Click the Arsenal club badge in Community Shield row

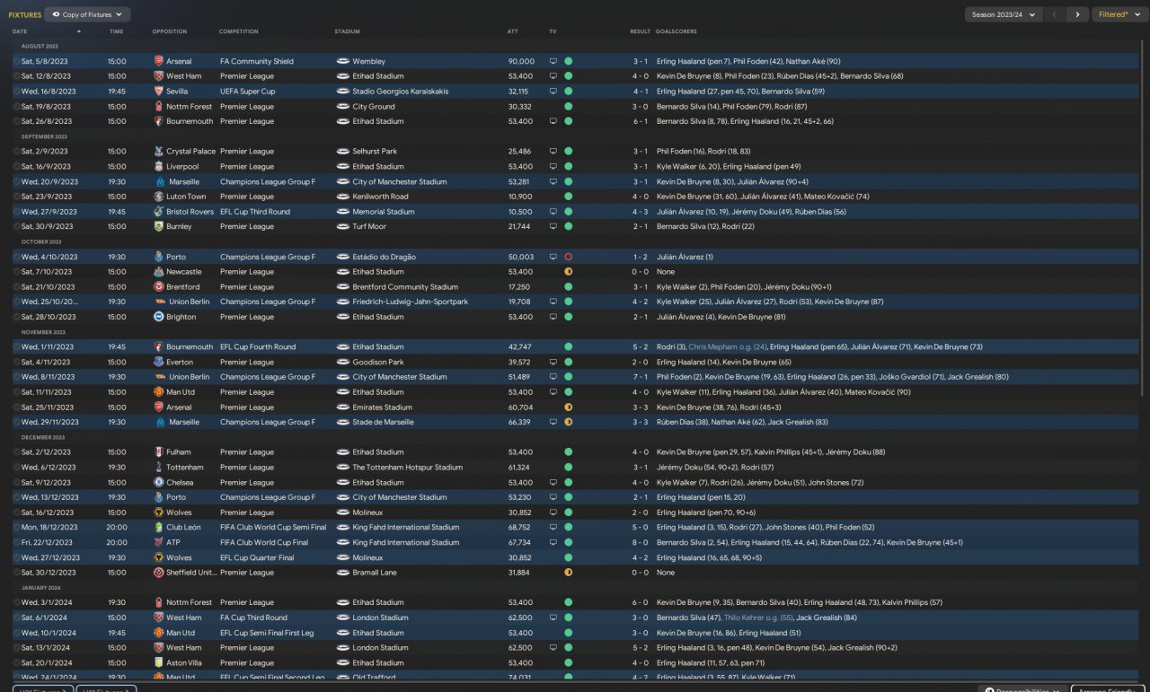click(158, 61)
